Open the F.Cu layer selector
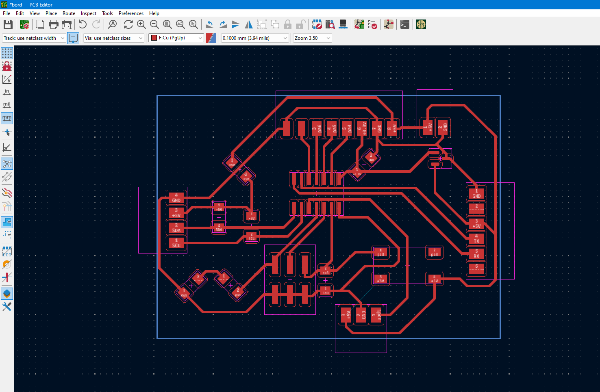This screenshot has width=600, height=392. [x=176, y=38]
